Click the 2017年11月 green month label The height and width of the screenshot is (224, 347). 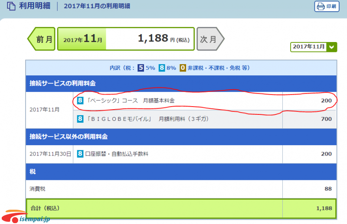pos(82,39)
